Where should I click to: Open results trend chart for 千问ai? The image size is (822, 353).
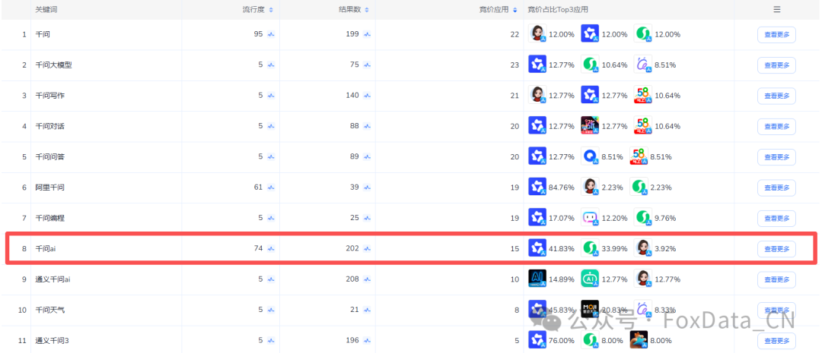367,249
